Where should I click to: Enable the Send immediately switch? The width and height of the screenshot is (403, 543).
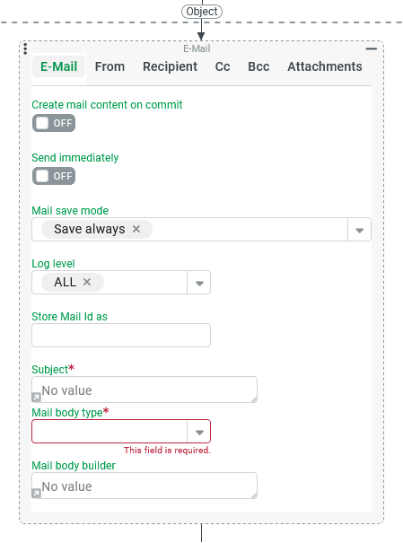(54, 176)
